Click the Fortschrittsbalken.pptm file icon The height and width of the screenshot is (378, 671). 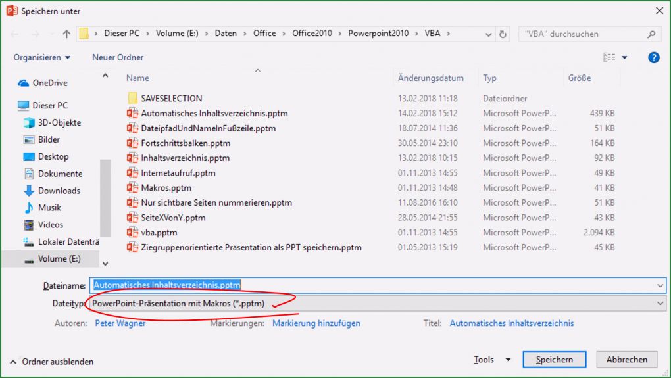(x=132, y=143)
